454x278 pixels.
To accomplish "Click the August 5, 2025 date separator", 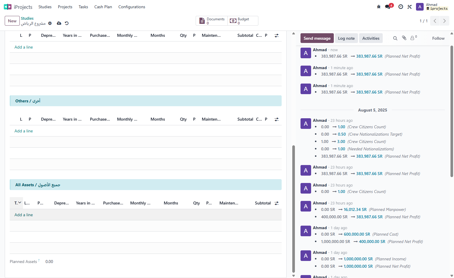I will 373,110.
